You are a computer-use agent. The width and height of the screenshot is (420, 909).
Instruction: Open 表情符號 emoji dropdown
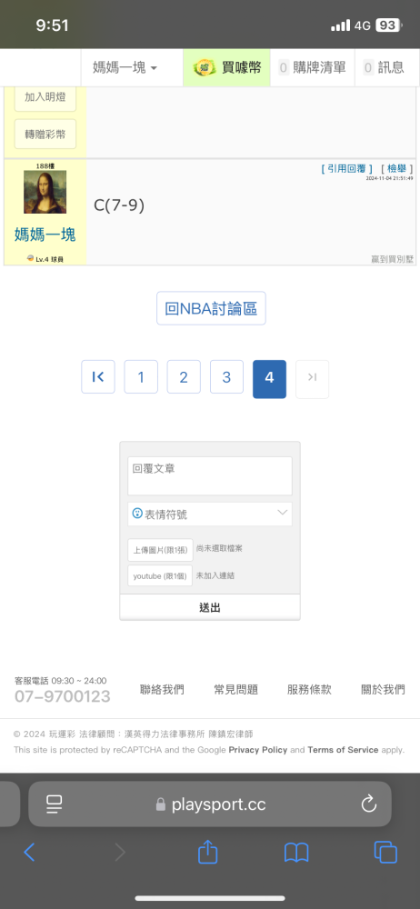click(210, 514)
